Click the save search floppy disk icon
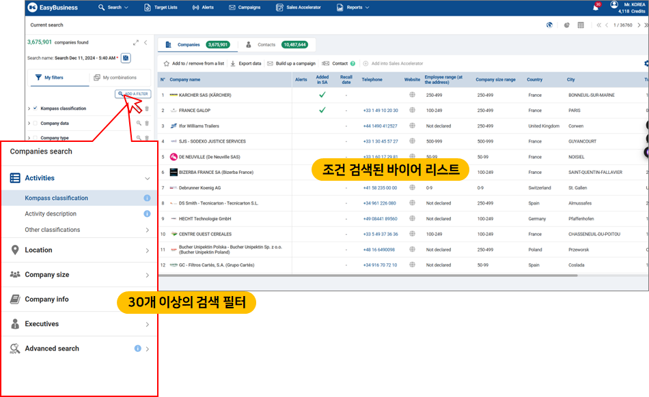Image resolution: width=649 pixels, height=397 pixels. pos(126,58)
